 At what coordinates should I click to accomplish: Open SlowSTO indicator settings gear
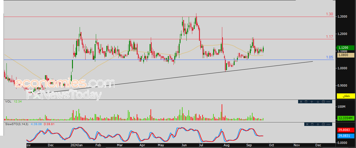point(323,124)
